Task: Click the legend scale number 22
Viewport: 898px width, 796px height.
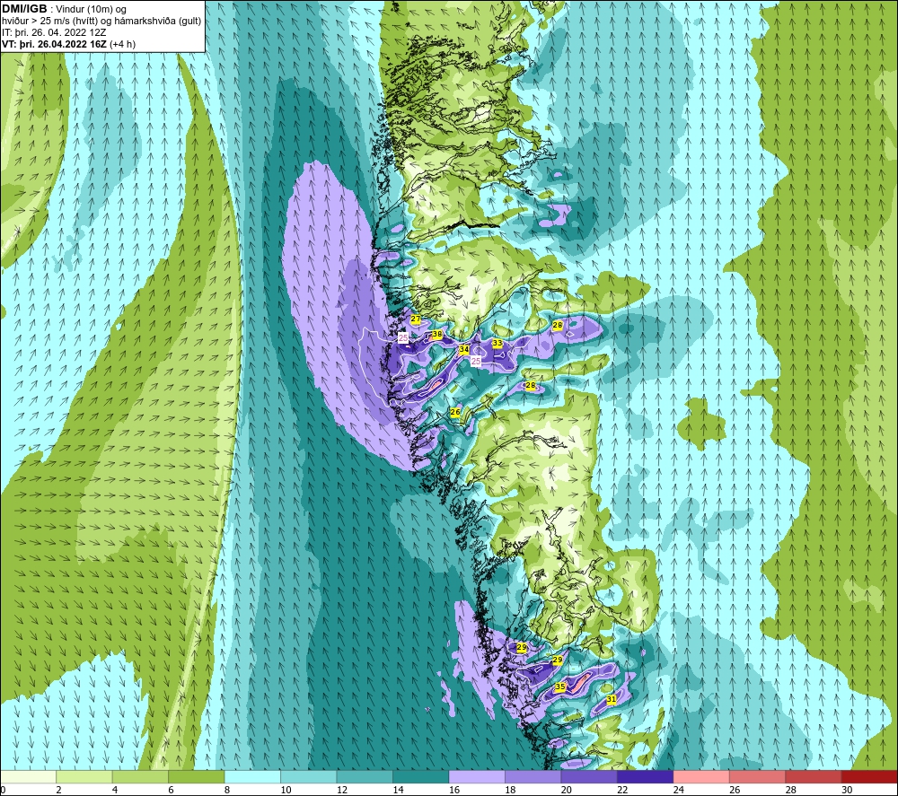Action: tap(622, 790)
